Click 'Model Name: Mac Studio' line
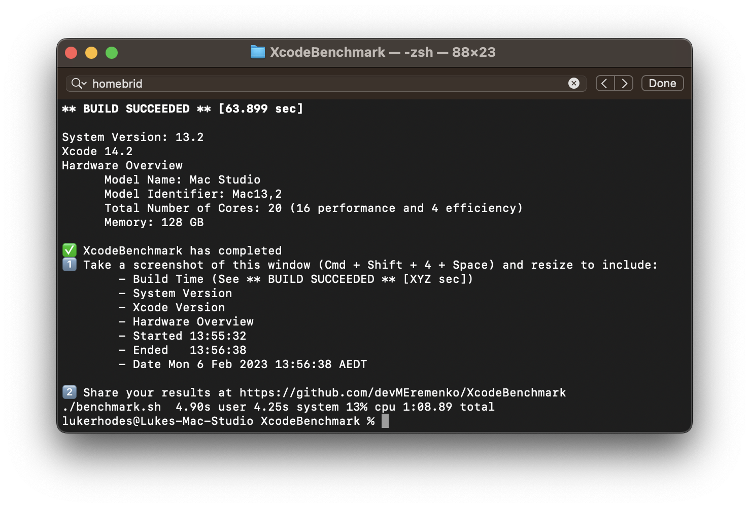 [182, 179]
